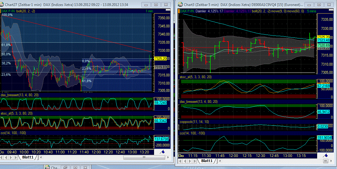The width and height of the screenshot is (337, 169).
Task: Click yellow 7325,20 price tag in Chart3
Action: point(324,37)
